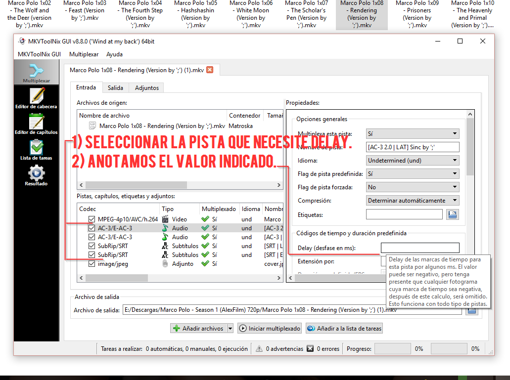
Task: Toggle the MPEG-4p10/AVC/h.264 track checkbox
Action: (x=92, y=219)
